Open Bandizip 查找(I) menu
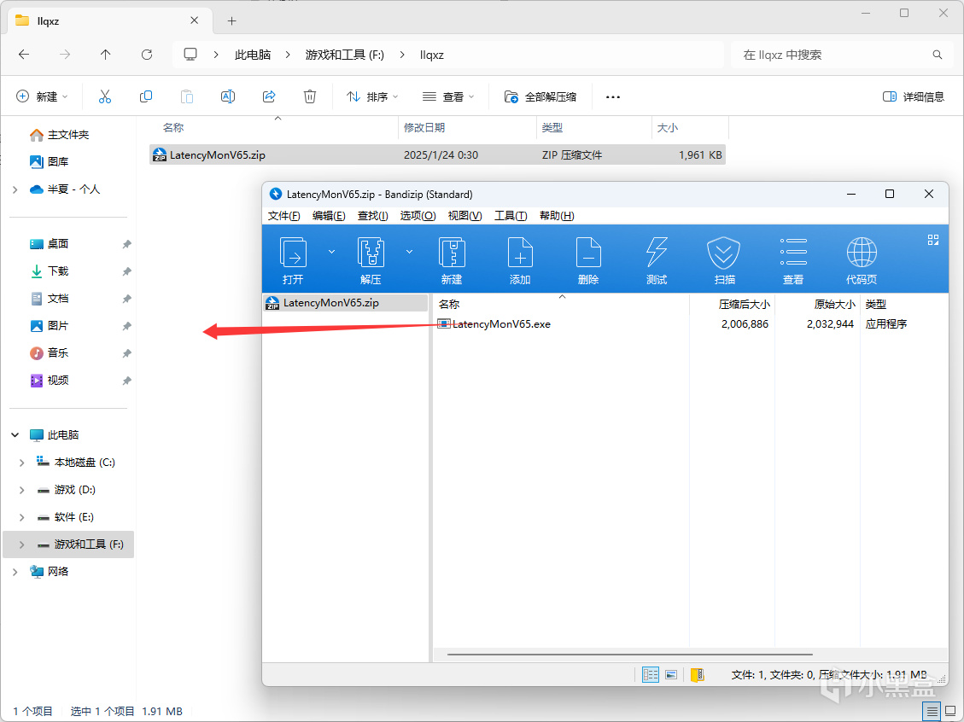Viewport: 964px width, 722px height. click(372, 216)
